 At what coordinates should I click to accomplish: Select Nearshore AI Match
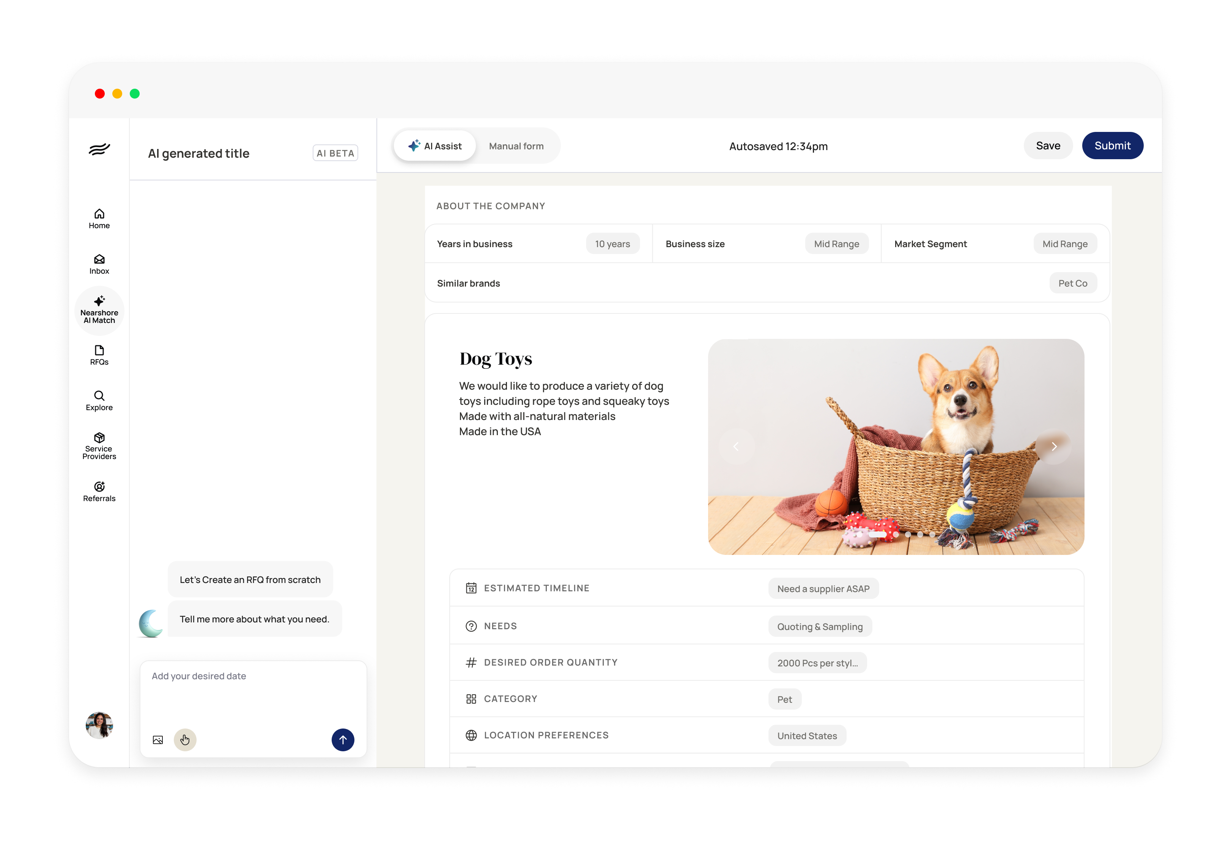pos(99,310)
